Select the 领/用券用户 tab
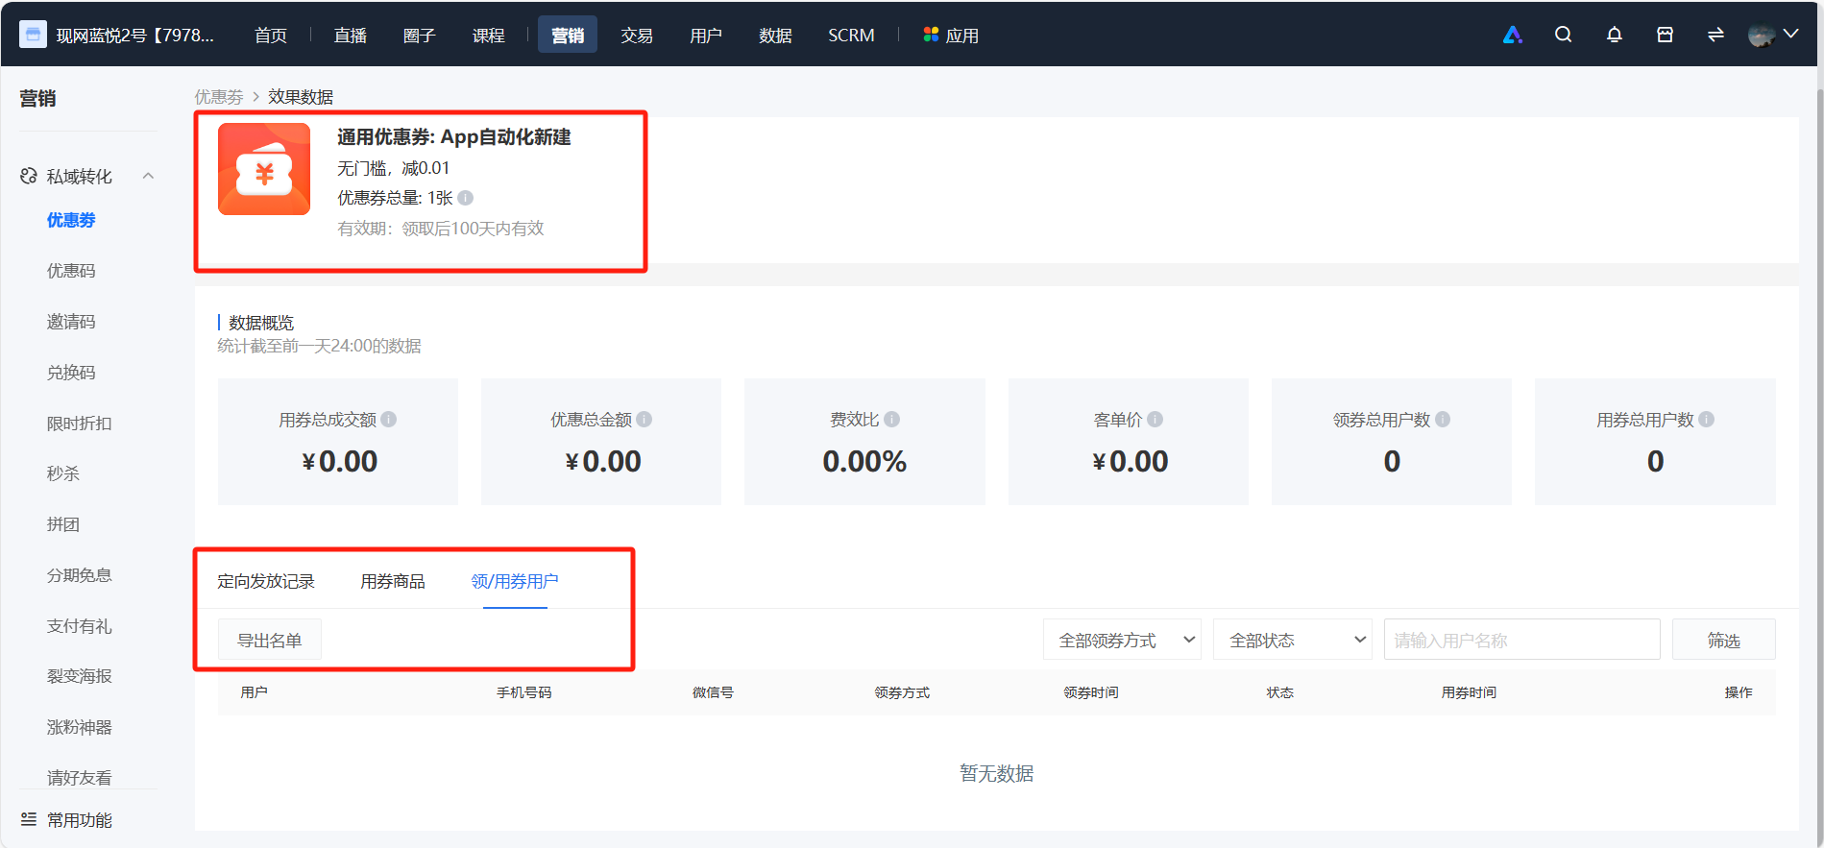Screen dimensions: 1824x848 [515, 581]
